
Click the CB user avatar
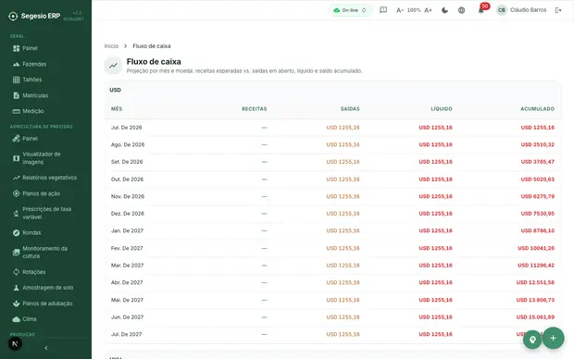[x=502, y=10]
